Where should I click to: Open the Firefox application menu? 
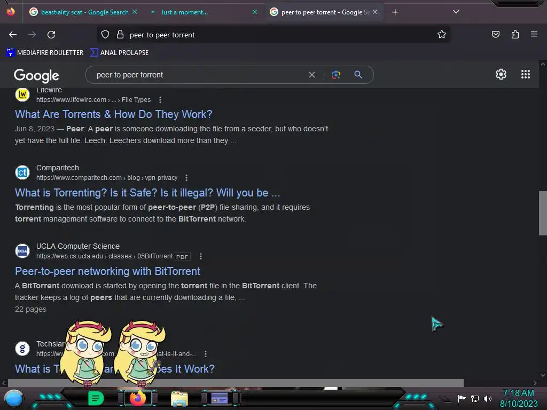pos(534,34)
